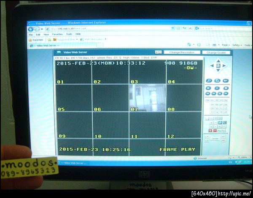Screen dimensions: 253x198
Task: Click the browser Forward button
Action: click(x=37, y=29)
